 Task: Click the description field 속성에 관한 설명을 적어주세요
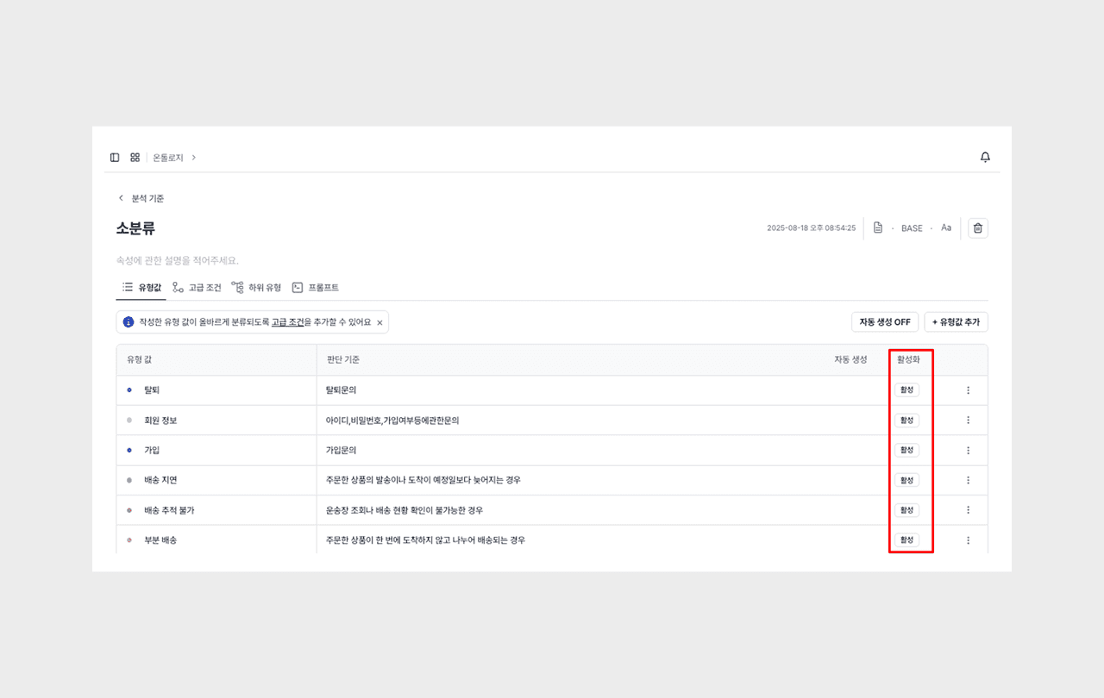click(x=178, y=260)
